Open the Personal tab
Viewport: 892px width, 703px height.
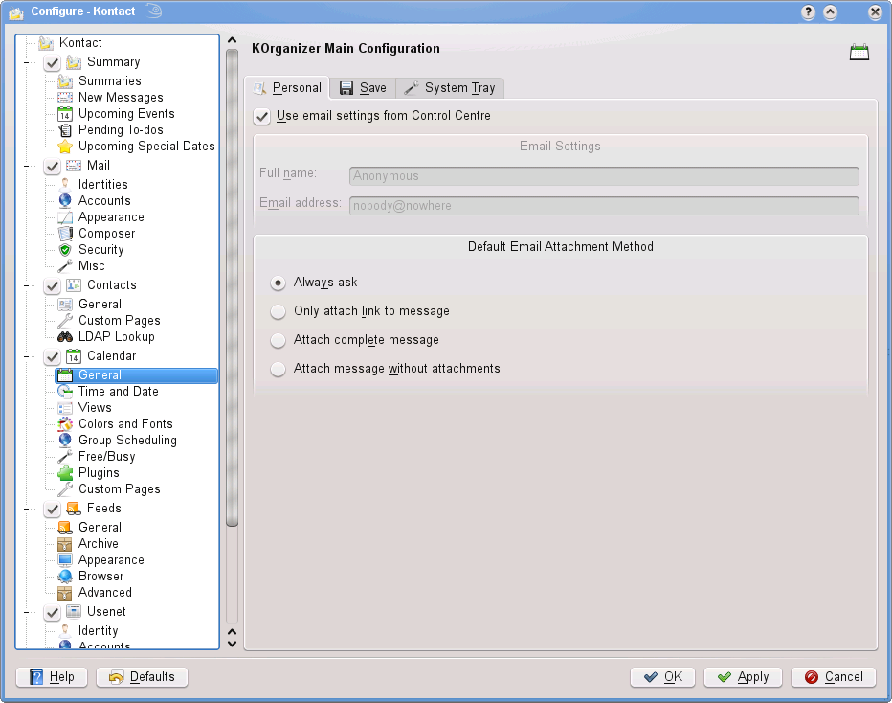287,88
